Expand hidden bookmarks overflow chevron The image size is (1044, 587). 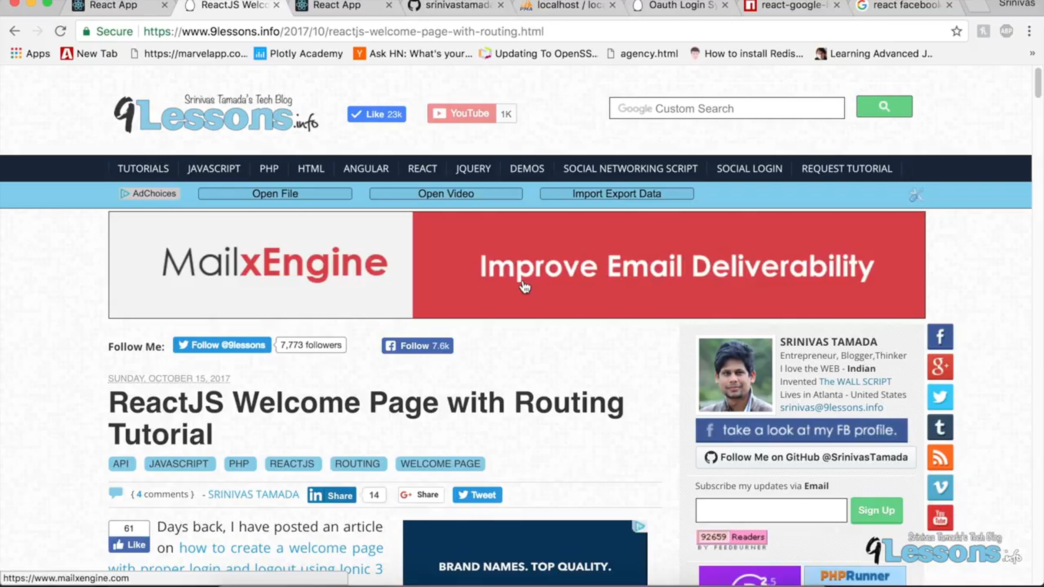(x=1032, y=53)
